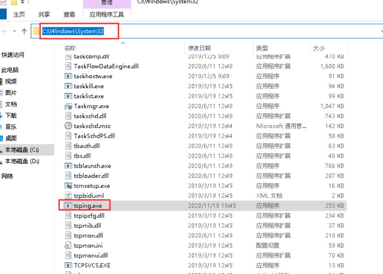Click the 管理 contextual tab header

[x=107, y=2]
